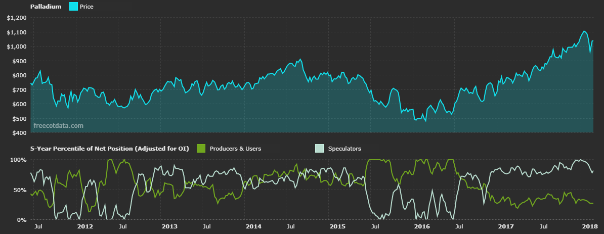Image resolution: width=604 pixels, height=234 pixels.
Task: Click the 5-Year Percentile of Net Position title
Action: (x=109, y=149)
